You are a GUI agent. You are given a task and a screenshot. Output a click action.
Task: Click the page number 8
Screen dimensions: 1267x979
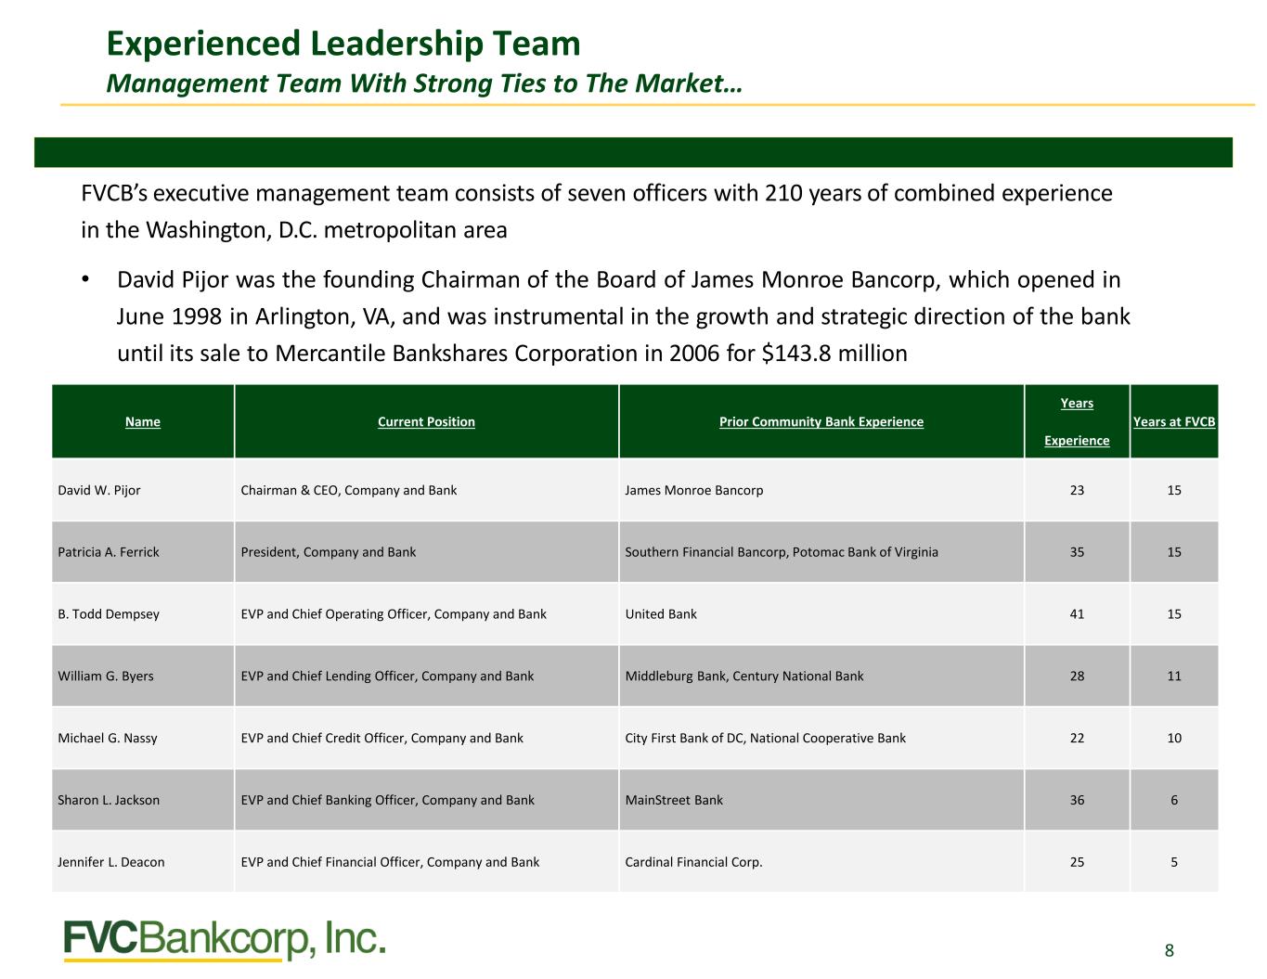click(x=1170, y=949)
